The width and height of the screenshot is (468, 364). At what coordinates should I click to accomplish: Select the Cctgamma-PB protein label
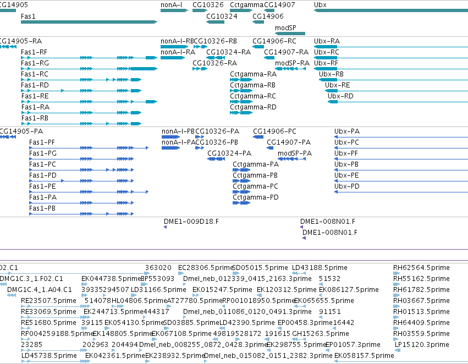255,175
